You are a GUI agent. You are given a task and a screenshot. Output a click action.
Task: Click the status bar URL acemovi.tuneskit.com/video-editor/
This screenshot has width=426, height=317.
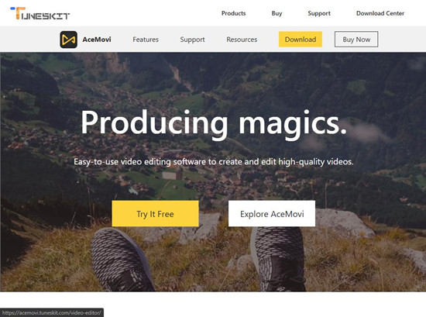pyautogui.click(x=52, y=313)
